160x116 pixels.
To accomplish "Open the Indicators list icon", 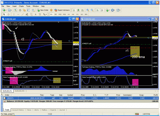I will pyautogui.click(x=107, y=10).
